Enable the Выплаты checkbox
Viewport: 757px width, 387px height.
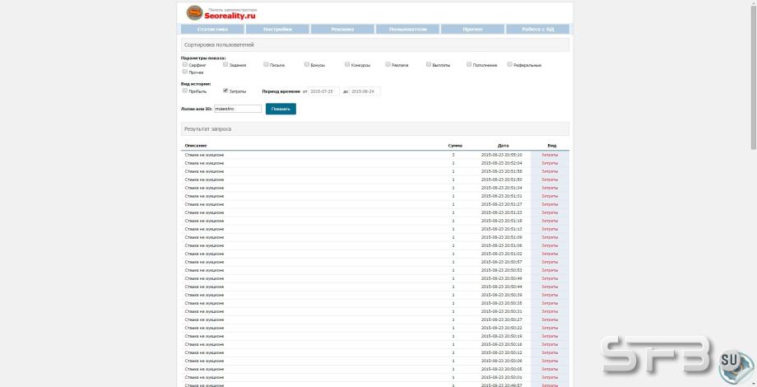point(429,63)
